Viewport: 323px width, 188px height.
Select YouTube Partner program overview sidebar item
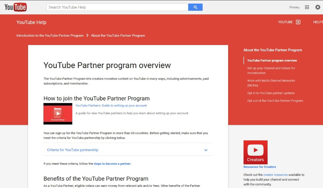pos(272,61)
